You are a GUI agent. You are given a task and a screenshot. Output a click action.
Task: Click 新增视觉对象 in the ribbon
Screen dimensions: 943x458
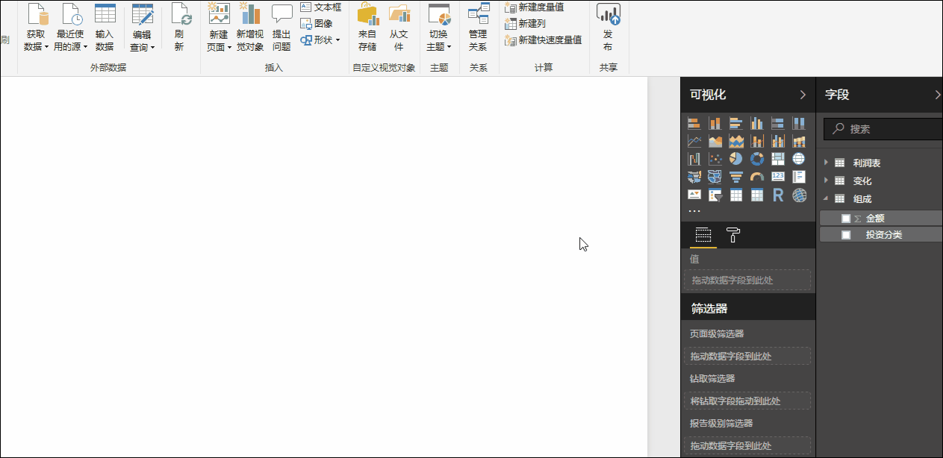tap(250, 28)
